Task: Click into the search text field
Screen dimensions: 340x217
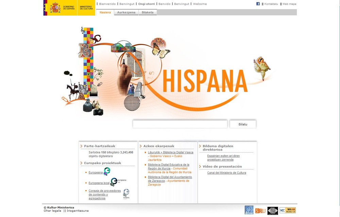Action: pyautogui.click(x=180, y=124)
